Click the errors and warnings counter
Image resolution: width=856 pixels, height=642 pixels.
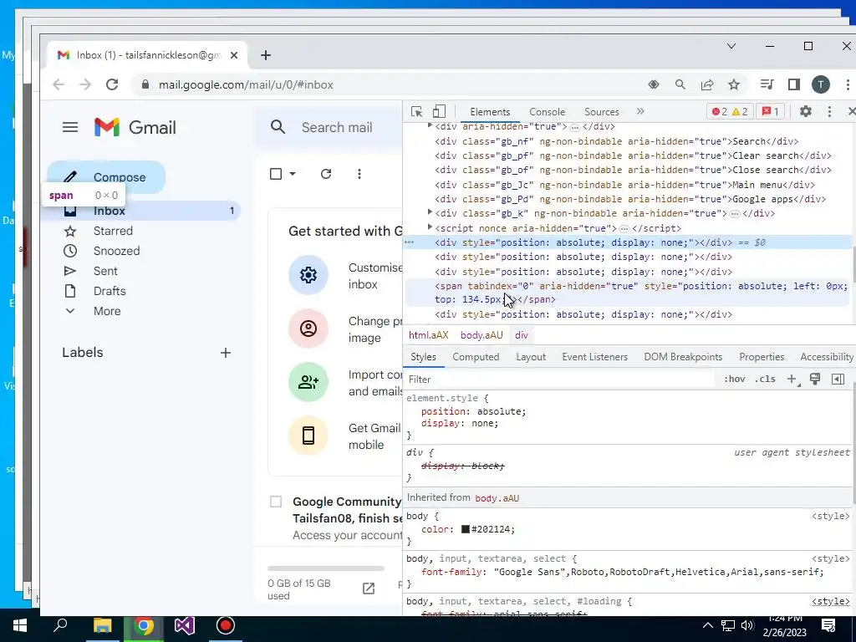point(730,112)
